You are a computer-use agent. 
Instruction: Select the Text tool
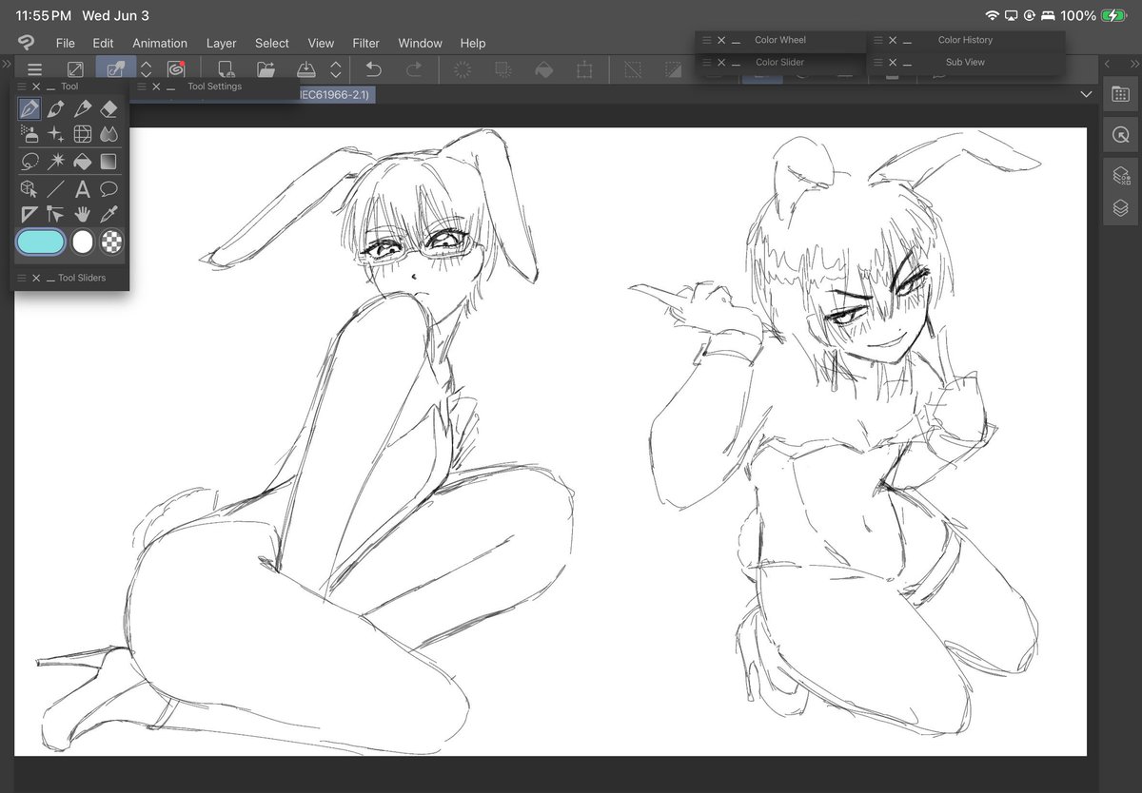(83, 188)
